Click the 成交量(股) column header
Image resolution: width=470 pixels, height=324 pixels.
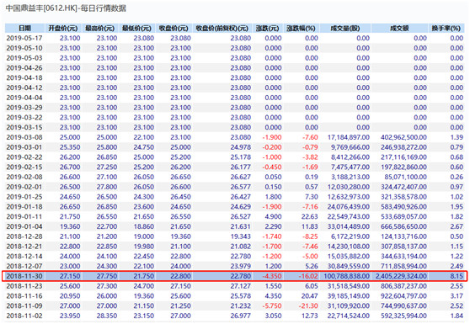point(345,28)
